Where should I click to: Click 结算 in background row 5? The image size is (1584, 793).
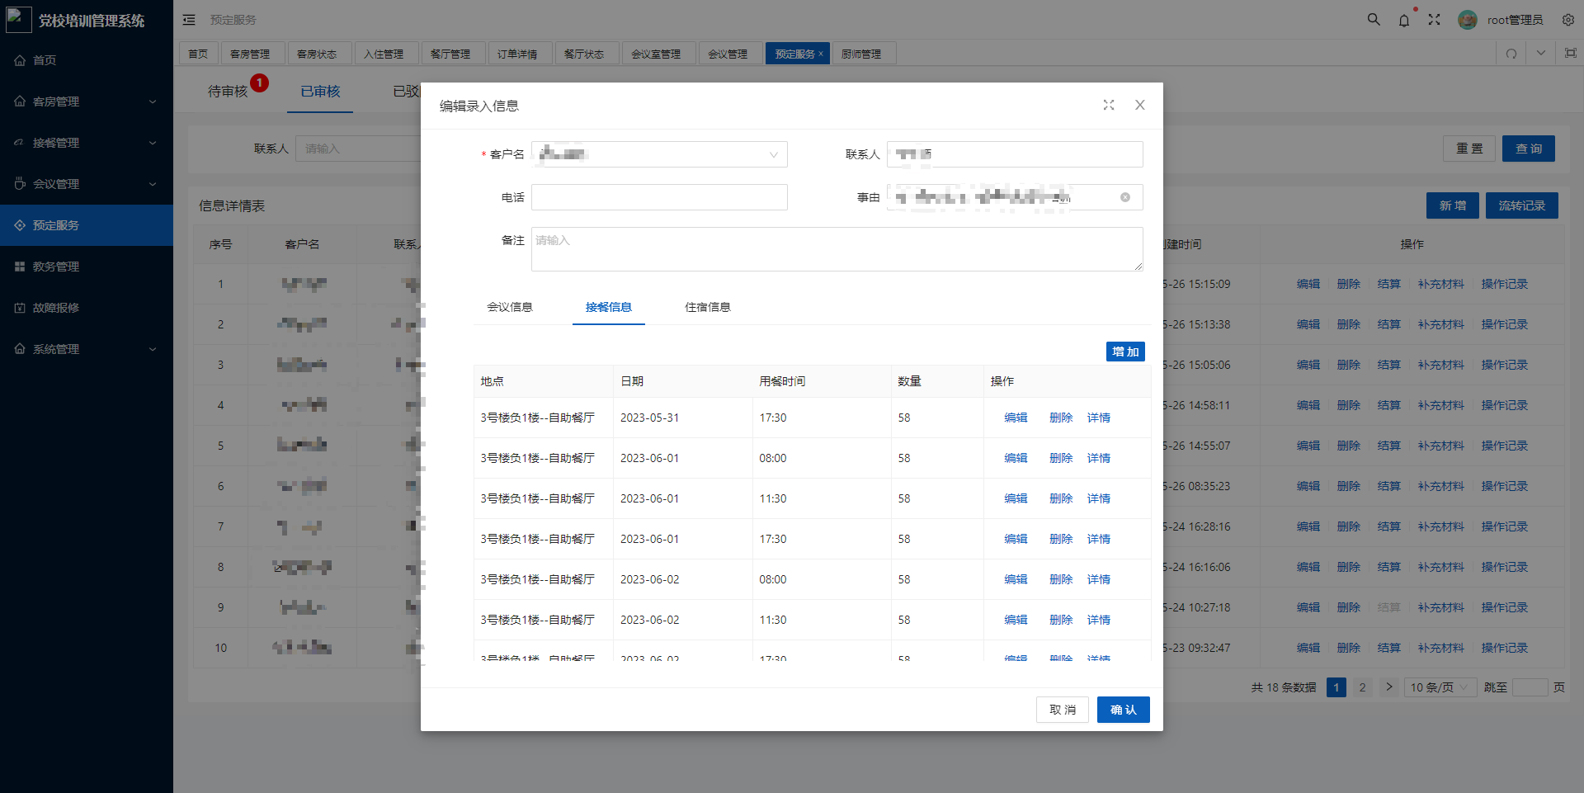[x=1389, y=446]
